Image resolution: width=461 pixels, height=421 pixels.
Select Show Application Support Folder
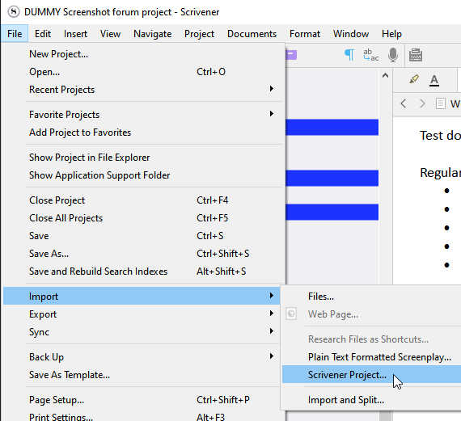point(144,175)
